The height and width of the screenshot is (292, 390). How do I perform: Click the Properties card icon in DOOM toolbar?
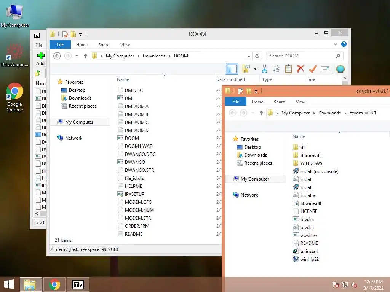[x=325, y=69]
